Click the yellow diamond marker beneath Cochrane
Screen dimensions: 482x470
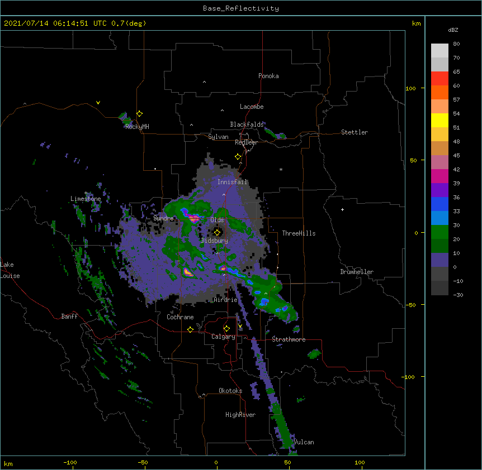[190, 329]
